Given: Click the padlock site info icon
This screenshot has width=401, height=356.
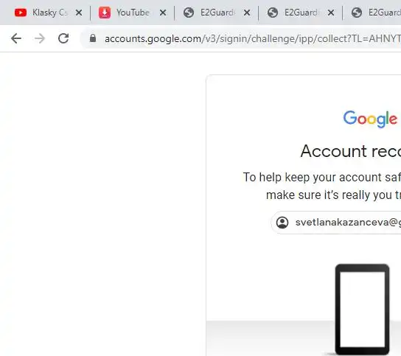Looking at the screenshot, I should [93, 38].
